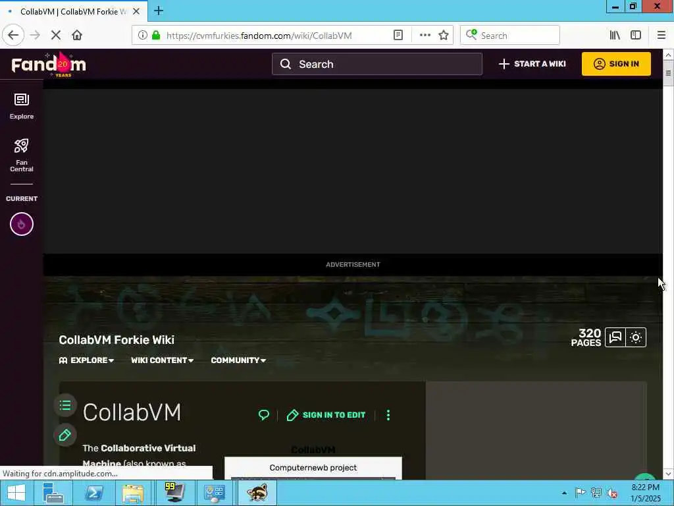The image size is (674, 506).
Task: Open the Control Panel taskbar icon
Action: (x=214, y=493)
